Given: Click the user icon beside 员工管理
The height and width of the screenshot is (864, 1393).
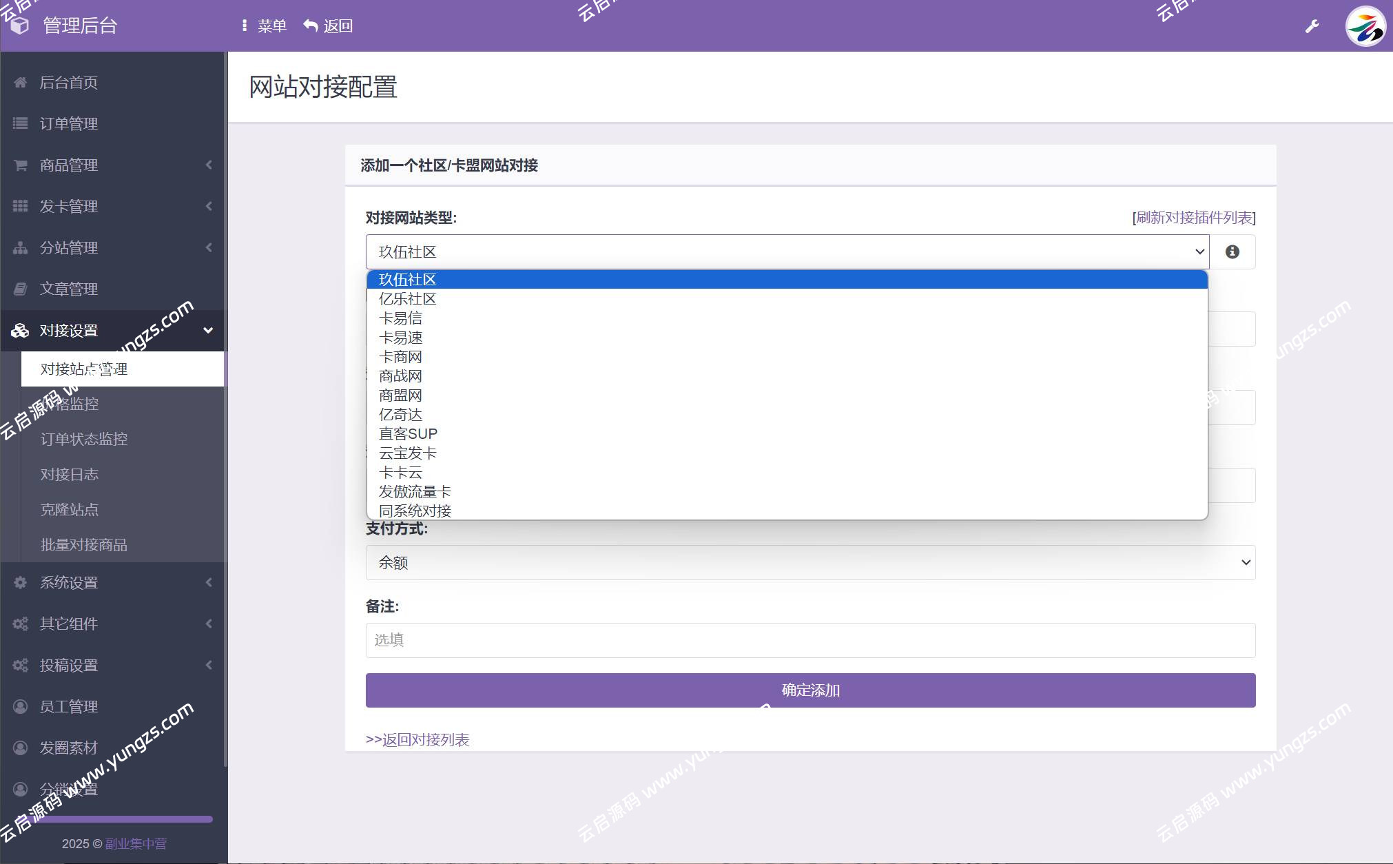Looking at the screenshot, I should click(x=20, y=706).
